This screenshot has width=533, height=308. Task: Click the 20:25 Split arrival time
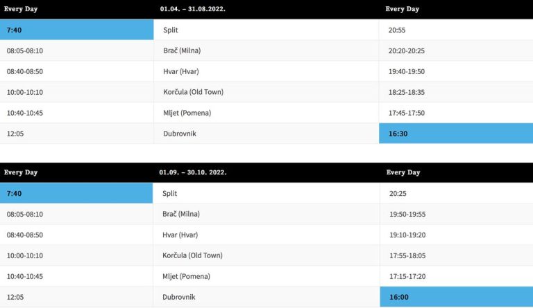pyautogui.click(x=398, y=194)
